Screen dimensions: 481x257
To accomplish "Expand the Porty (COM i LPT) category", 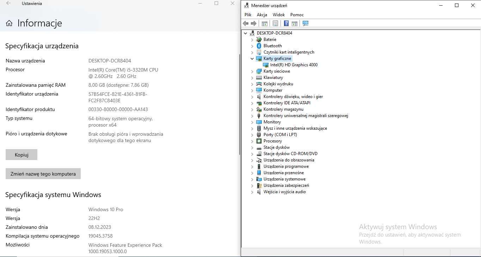I will click(252, 135).
